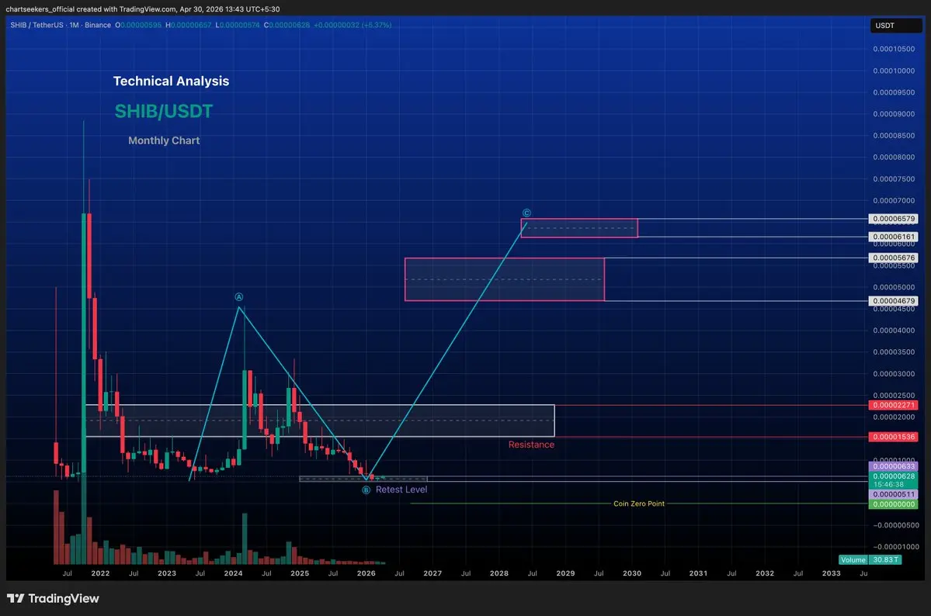Screen dimensions: 931x616
Task: Click the 0.00010500 price axis label
Action: pos(894,49)
